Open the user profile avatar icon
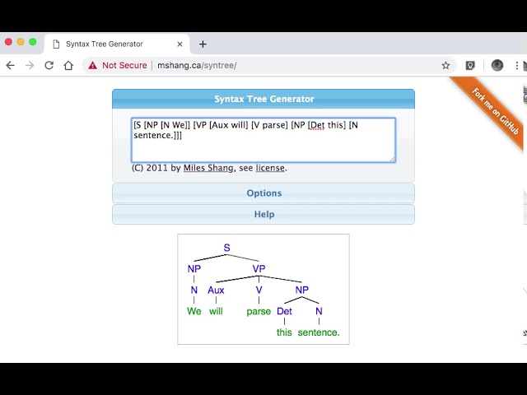 pos(497,65)
